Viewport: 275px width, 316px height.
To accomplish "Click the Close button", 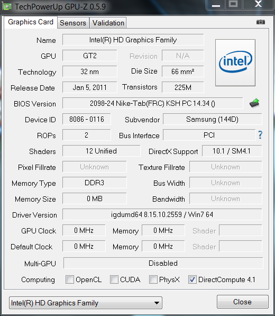I will 243,302.
